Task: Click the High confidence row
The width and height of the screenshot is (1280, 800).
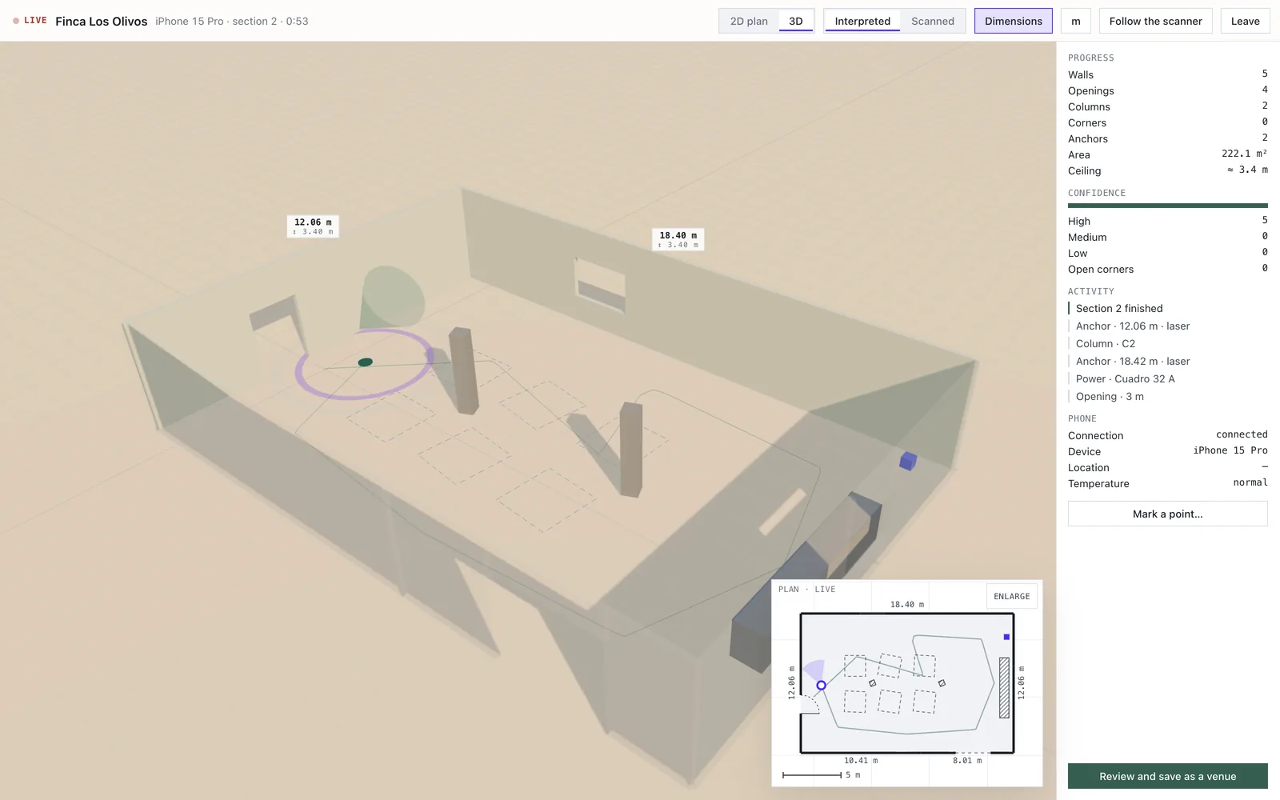Action: click(1168, 221)
